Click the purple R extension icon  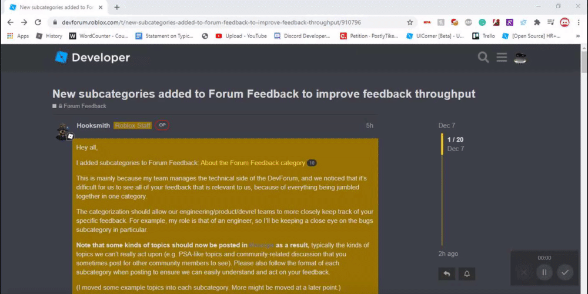(x=509, y=22)
